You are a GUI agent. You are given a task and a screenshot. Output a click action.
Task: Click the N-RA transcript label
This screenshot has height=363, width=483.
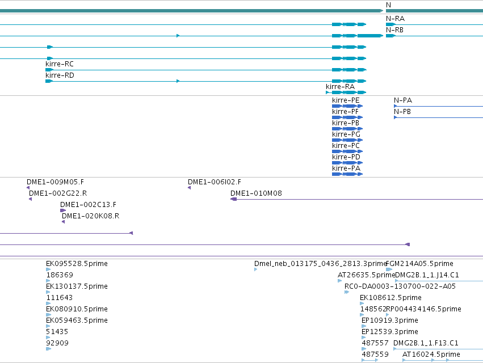395,19
